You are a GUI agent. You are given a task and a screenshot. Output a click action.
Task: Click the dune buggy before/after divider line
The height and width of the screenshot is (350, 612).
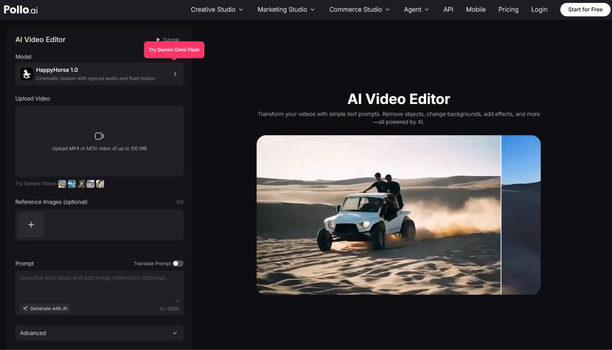tap(501, 215)
